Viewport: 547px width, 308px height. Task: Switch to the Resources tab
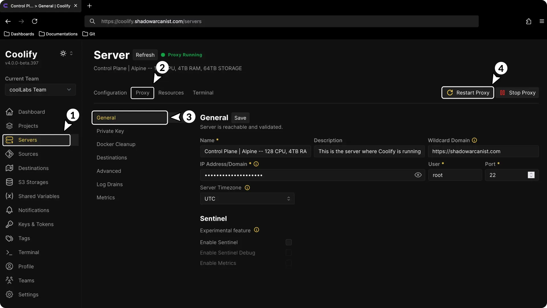(171, 93)
